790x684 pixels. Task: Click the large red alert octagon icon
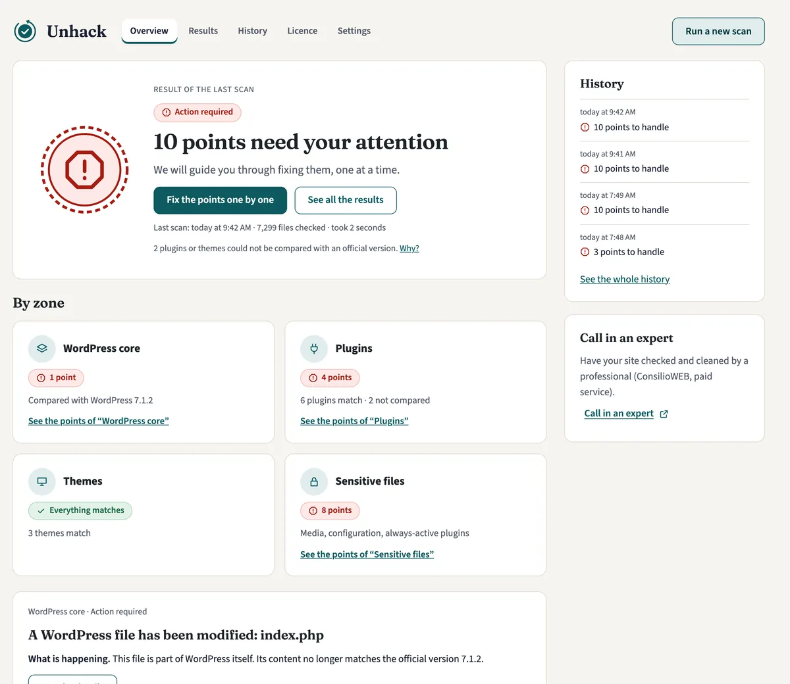pyautogui.click(x=84, y=170)
